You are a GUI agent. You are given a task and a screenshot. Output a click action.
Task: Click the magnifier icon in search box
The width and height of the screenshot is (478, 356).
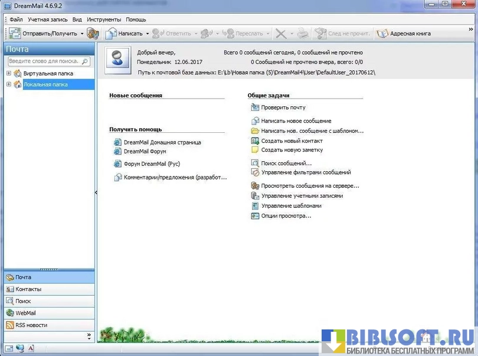click(x=85, y=61)
